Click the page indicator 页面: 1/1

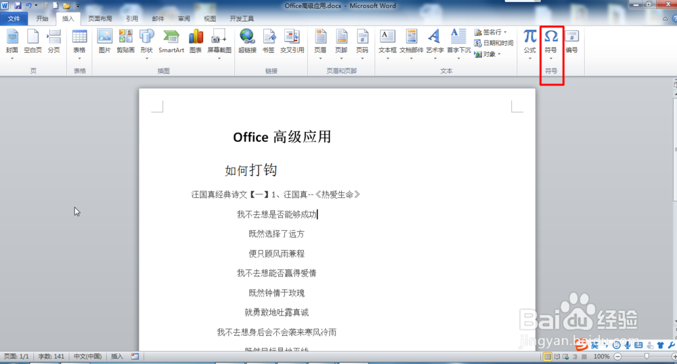(x=16, y=357)
